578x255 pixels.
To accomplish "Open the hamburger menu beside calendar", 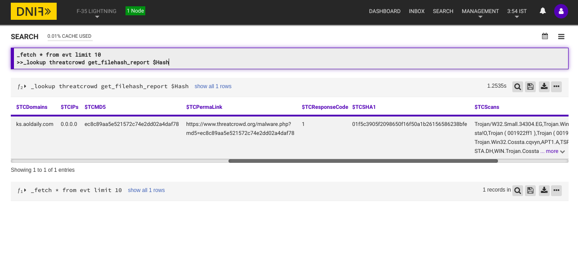I will coord(561,36).
